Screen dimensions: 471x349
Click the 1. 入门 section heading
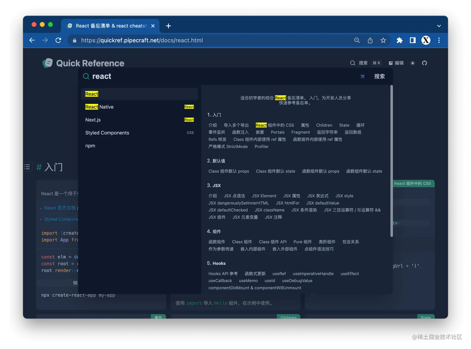click(214, 115)
